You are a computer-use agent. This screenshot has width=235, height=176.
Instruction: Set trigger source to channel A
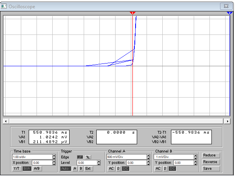tap(75, 169)
